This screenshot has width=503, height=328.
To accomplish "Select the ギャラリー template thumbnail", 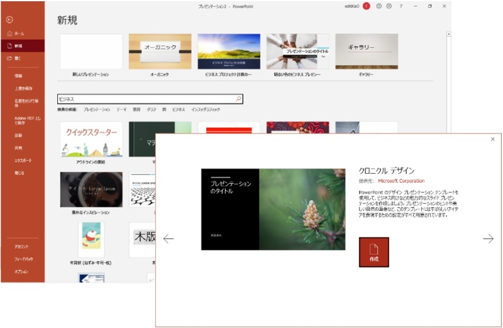I will (x=367, y=52).
